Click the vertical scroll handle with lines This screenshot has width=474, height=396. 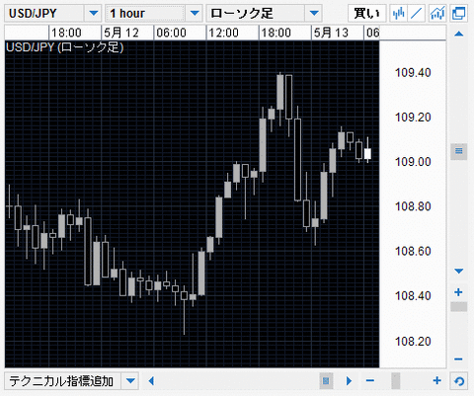[x=458, y=151]
